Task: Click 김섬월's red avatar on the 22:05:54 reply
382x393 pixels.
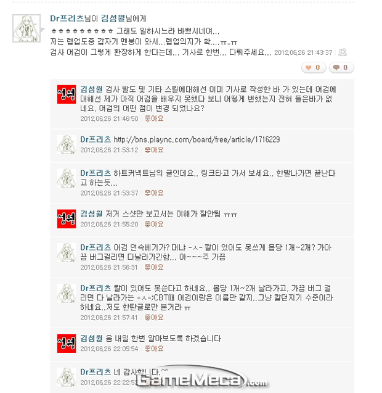Action: [x=67, y=344]
